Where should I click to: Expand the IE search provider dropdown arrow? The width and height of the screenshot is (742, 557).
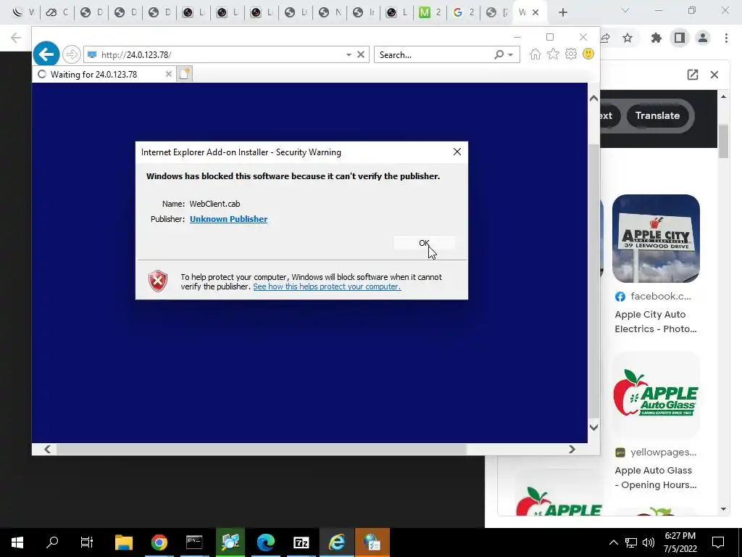point(510,55)
